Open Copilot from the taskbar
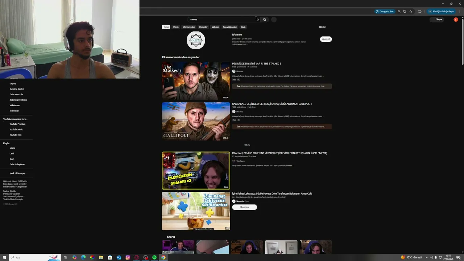This screenshot has width=464, height=261. tap(74, 257)
